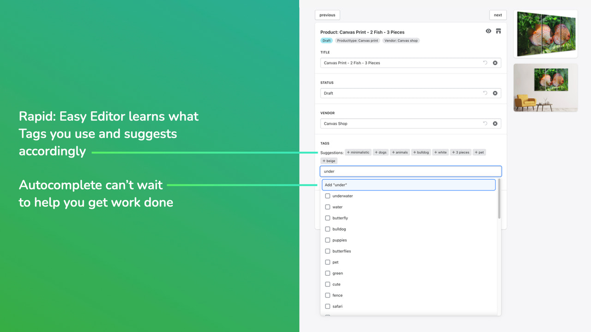Add the 3 pieces suggested tag
The width and height of the screenshot is (591, 332).
point(460,152)
